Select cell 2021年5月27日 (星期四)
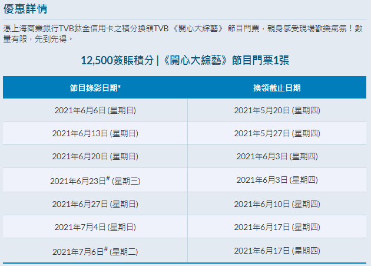Image resolution: width=371 pixels, height=266 pixels. tap(277, 133)
